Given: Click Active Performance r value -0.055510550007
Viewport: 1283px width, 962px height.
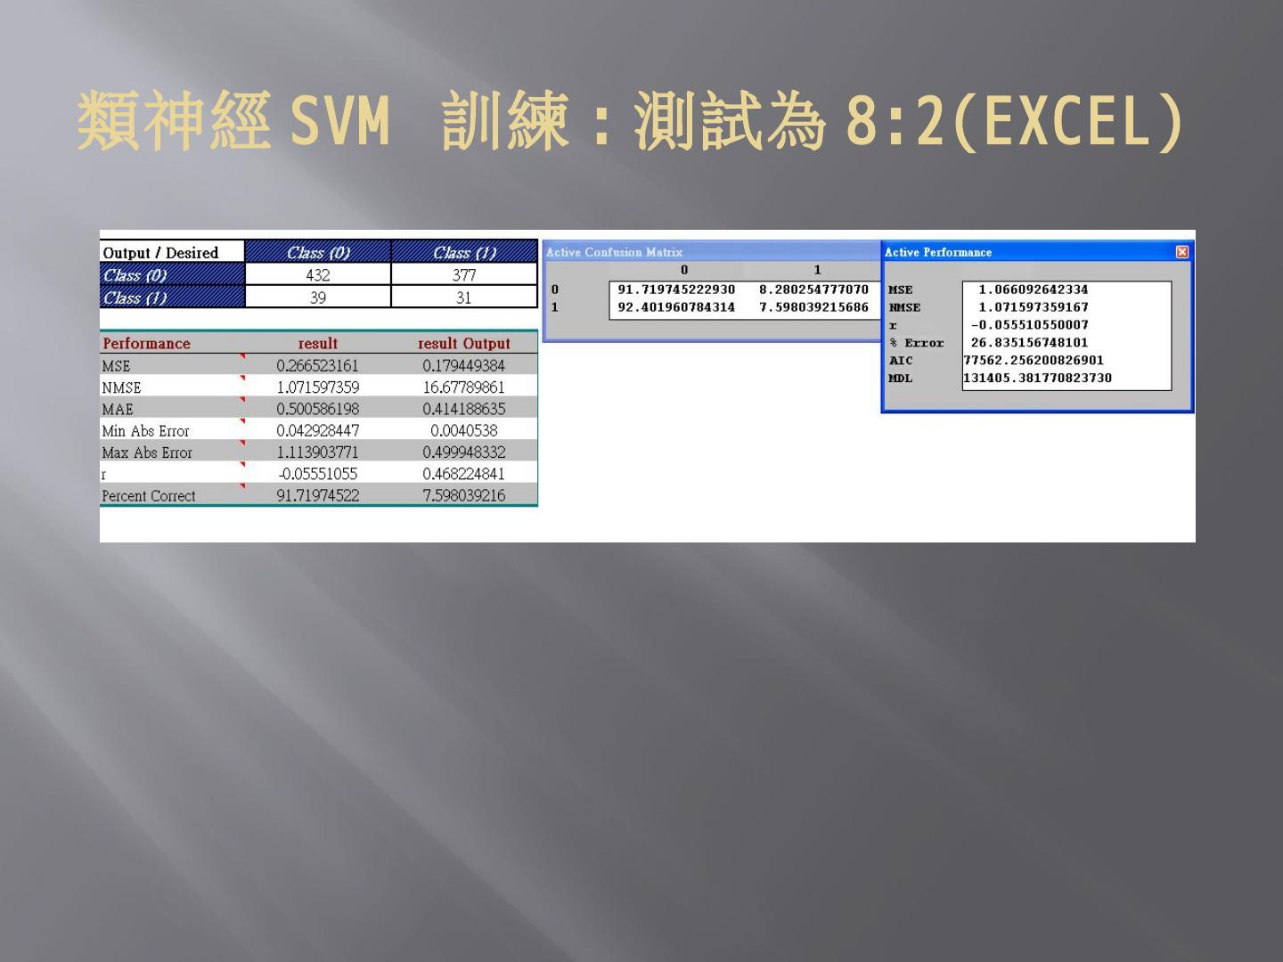Looking at the screenshot, I should click(x=1030, y=325).
